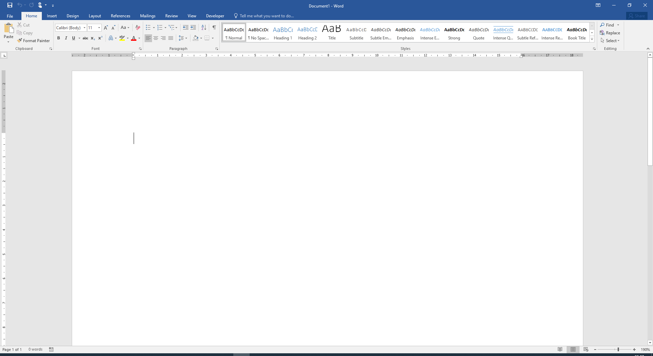Open the font name dropdown
Screen dimensions: 653x356
click(84, 28)
